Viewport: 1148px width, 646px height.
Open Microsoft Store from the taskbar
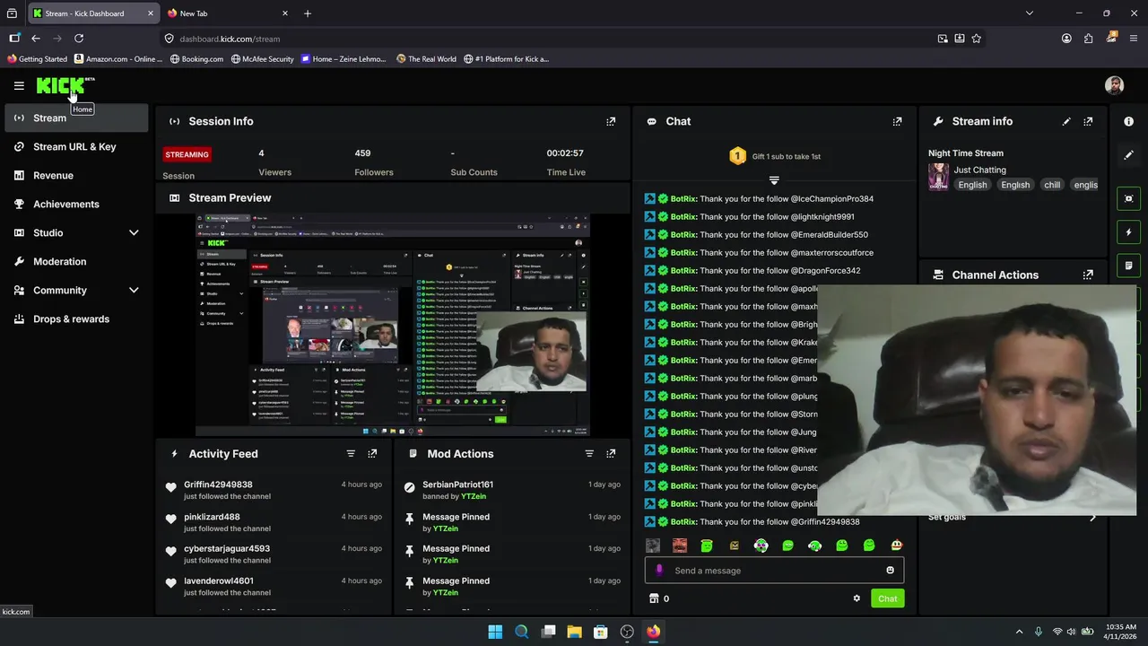[x=600, y=632]
